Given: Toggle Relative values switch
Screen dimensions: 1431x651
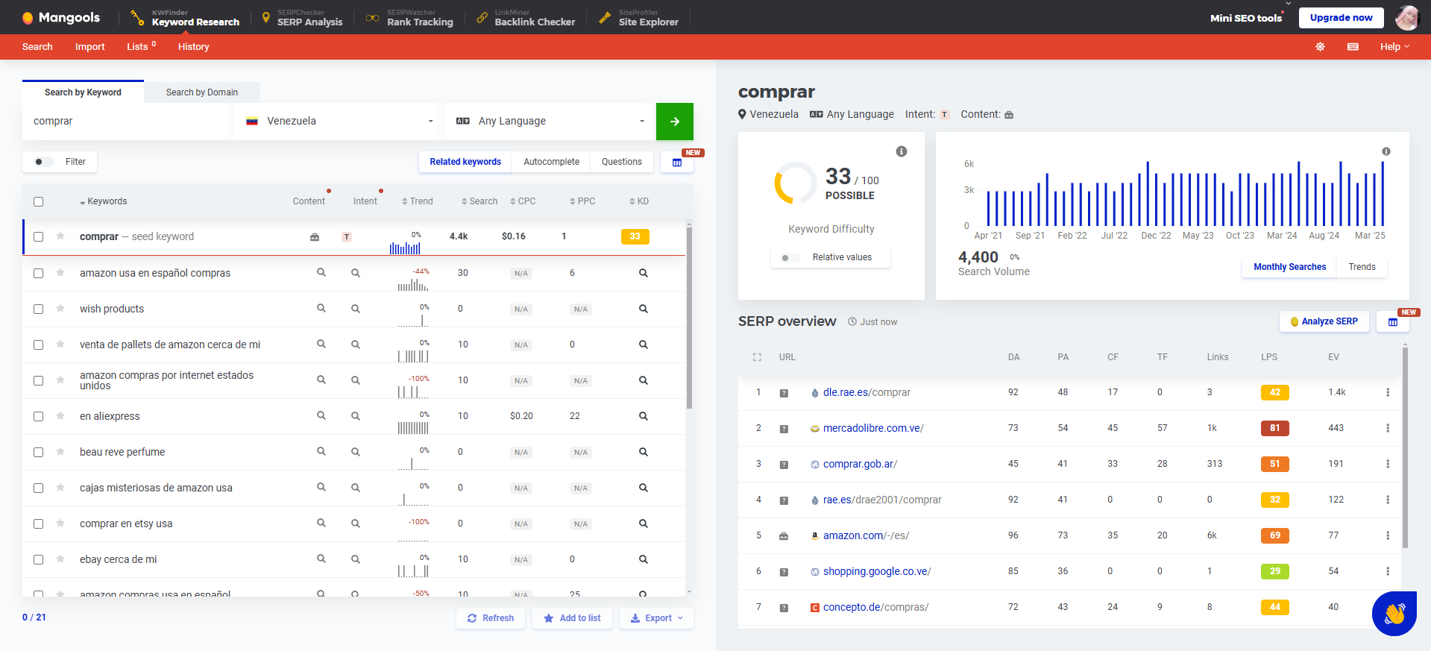Looking at the screenshot, I should (790, 257).
